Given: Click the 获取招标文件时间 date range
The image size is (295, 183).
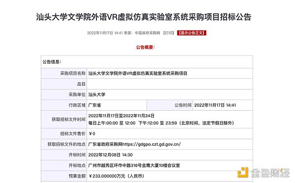Looking at the screenshot, I should click(x=121, y=116).
